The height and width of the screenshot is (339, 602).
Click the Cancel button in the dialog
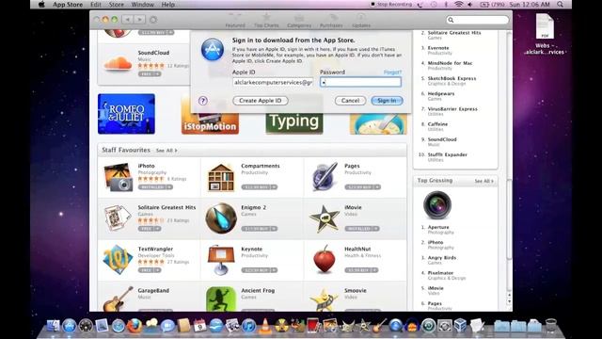tap(350, 101)
